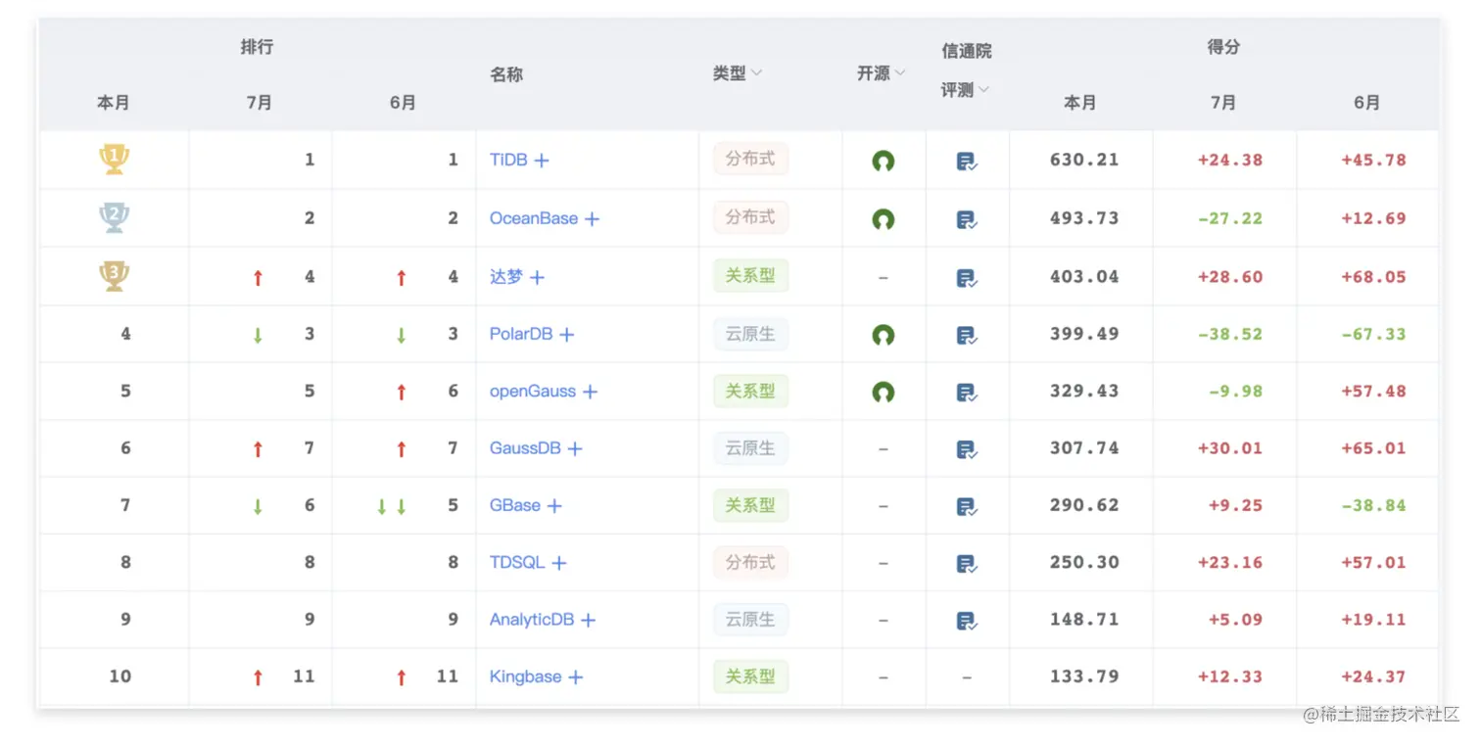
Task: Click the 信通院 header label
Action: (x=967, y=51)
